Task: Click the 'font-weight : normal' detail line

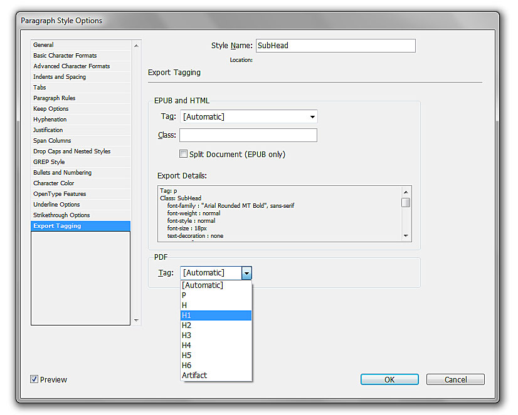Action: (x=194, y=213)
